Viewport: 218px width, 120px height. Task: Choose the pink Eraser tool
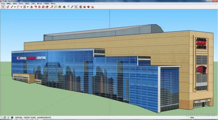(8, 7)
